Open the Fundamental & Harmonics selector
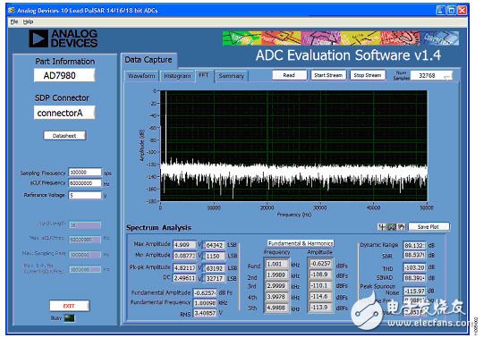483x338 pixels. (301, 243)
